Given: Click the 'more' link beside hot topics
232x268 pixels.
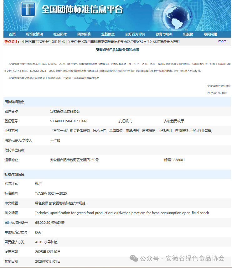Looking at the screenshot, I should point(222,41).
